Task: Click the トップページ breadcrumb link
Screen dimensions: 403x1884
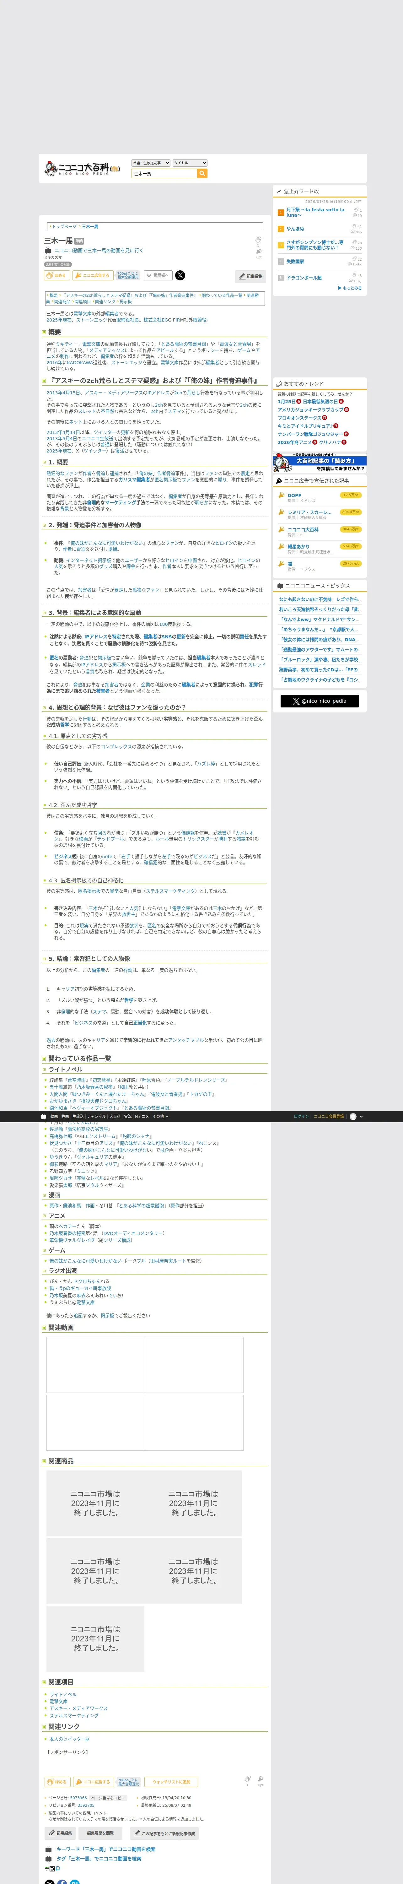Action: (x=64, y=227)
